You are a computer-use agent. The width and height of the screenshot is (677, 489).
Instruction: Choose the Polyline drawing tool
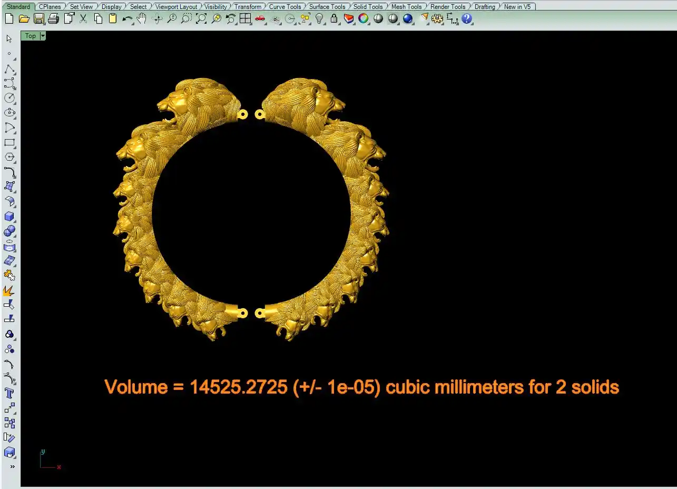[9, 70]
